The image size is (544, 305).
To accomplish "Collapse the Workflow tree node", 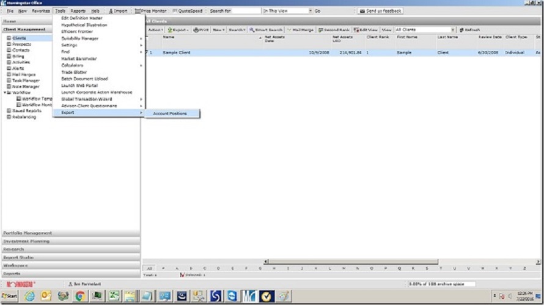I will point(4,93).
